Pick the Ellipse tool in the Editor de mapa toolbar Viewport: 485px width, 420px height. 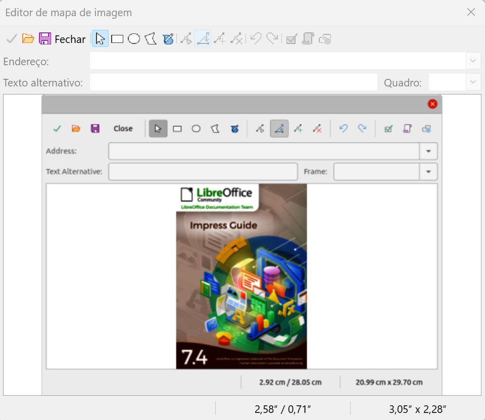pos(134,39)
